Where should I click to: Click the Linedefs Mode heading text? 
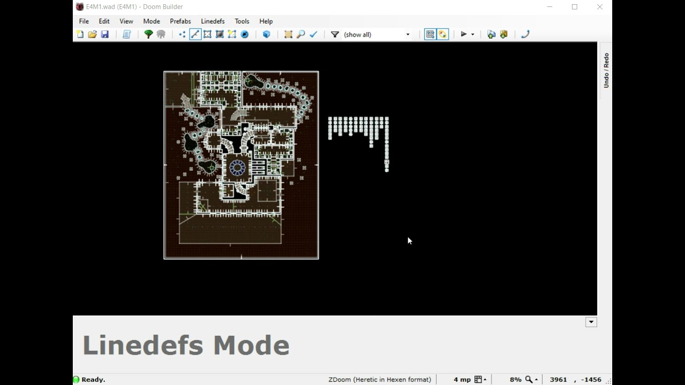coord(186,345)
